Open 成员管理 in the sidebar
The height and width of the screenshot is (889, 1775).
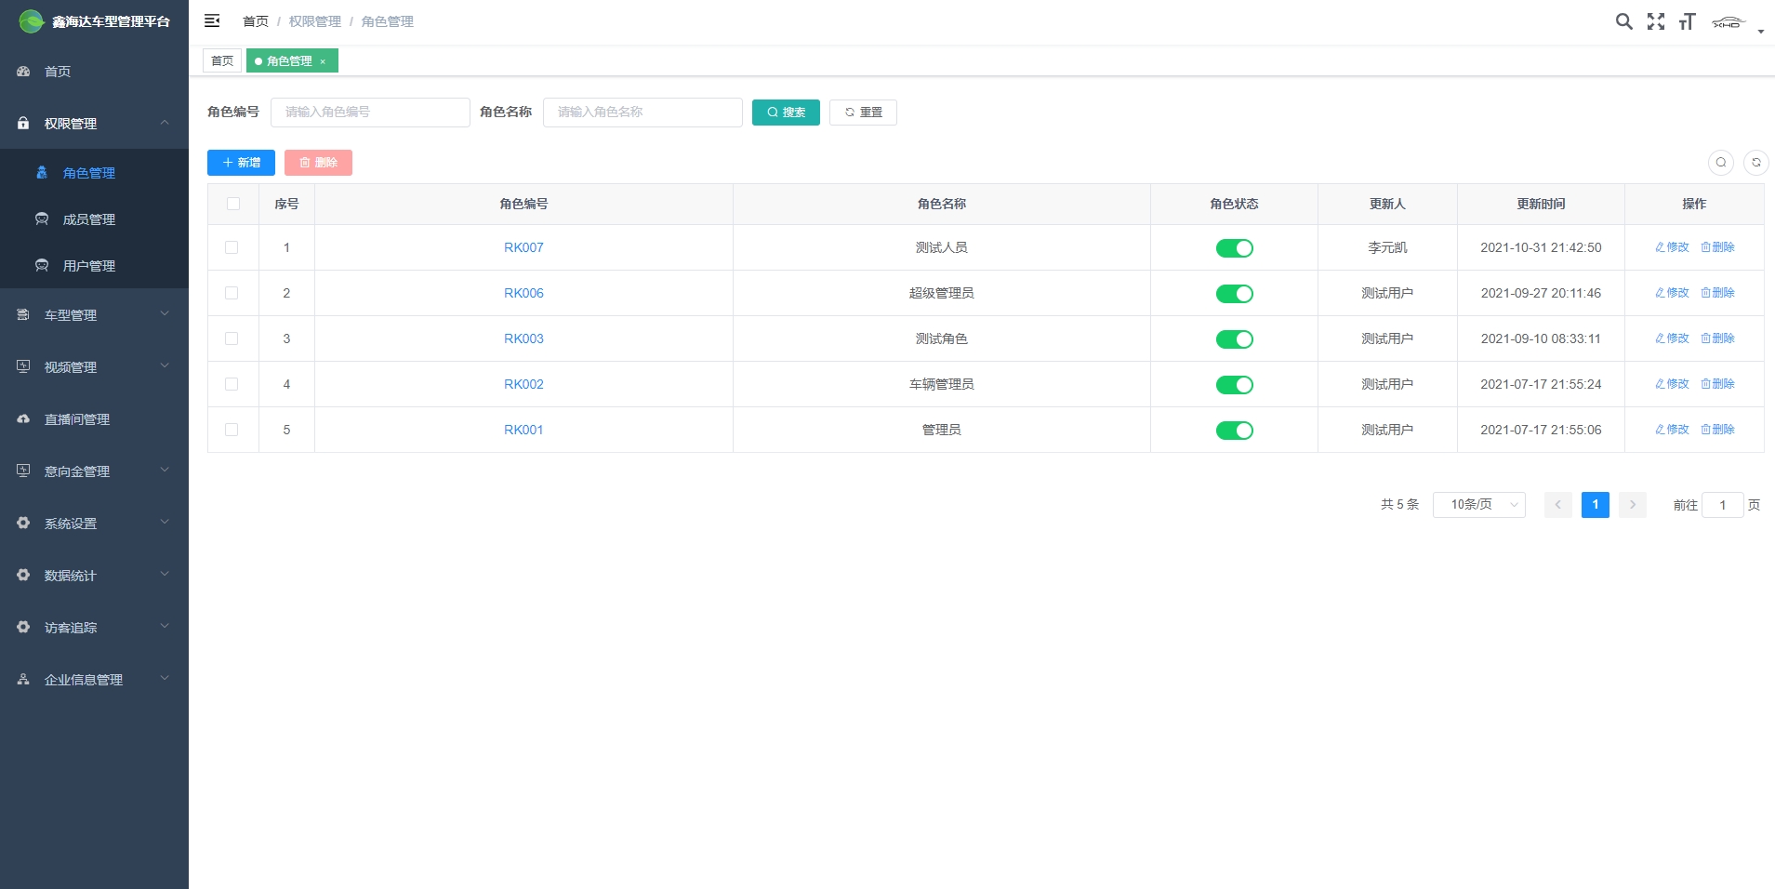click(94, 219)
